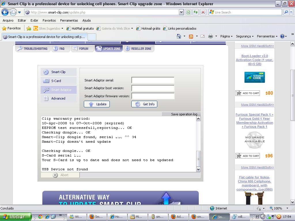Click the Live Search magnifier button
Screen dimensions: 295x221
coord(286,12)
